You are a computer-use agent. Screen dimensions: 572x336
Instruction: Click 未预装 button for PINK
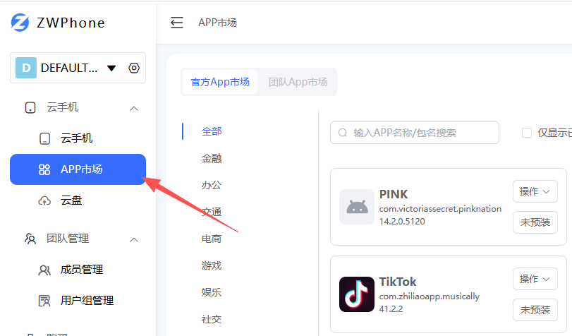coord(535,222)
